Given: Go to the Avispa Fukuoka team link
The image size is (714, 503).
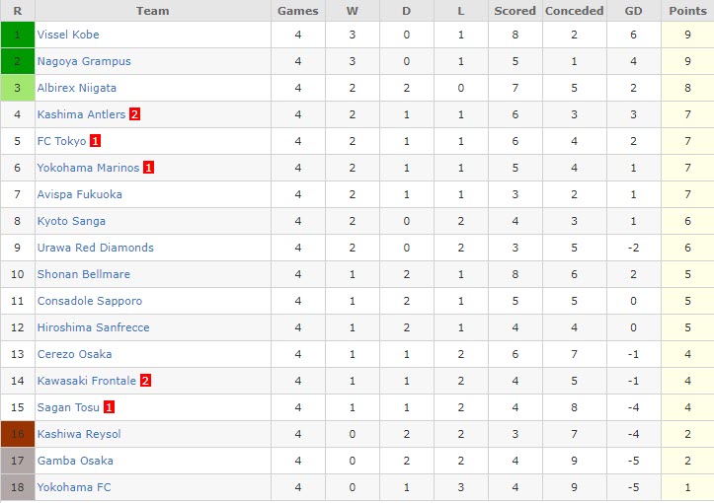Looking at the screenshot, I should click(x=80, y=194).
